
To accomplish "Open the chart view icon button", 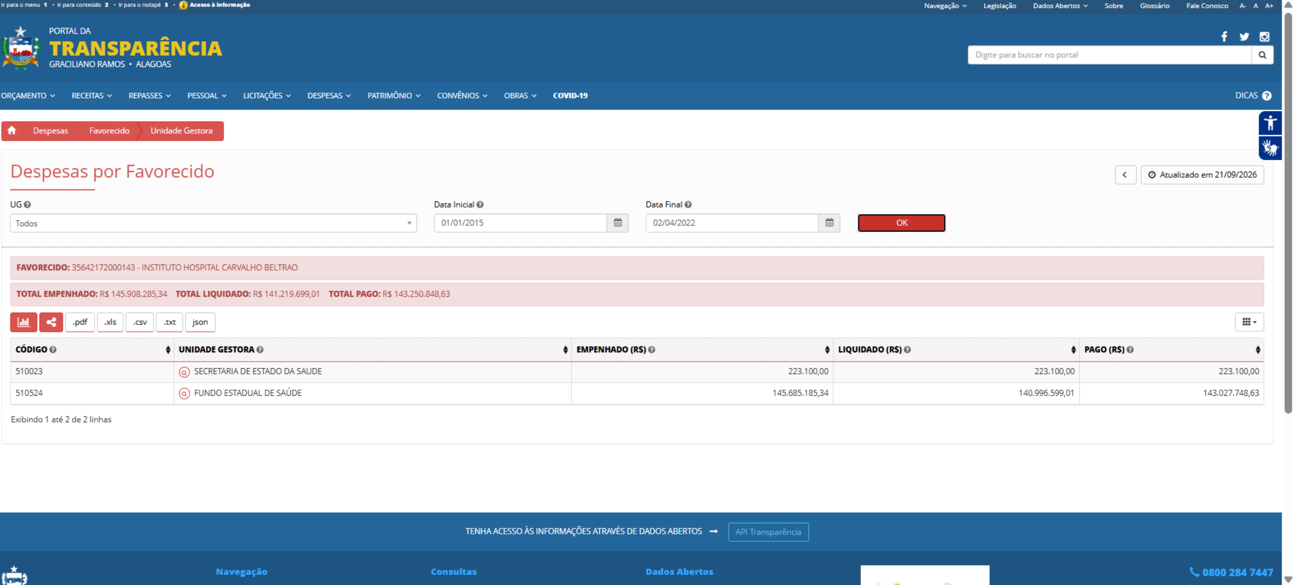I will [x=24, y=322].
